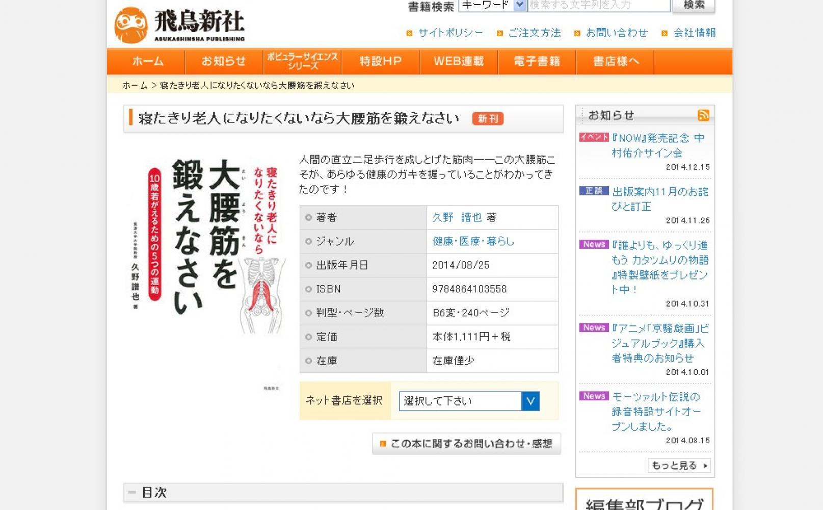Open author link 久野 譜也
Viewport: 823px width, 510px height.
[457, 218]
